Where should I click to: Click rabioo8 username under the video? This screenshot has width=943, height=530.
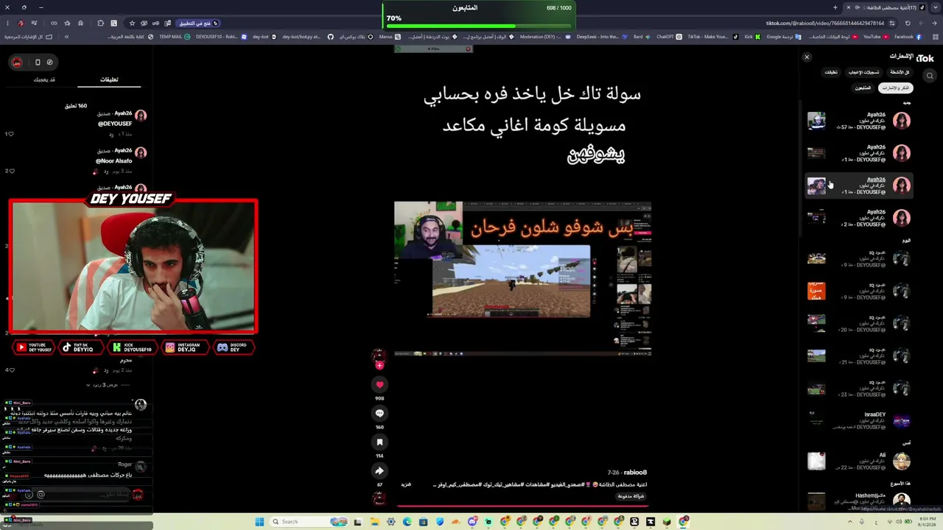point(635,473)
